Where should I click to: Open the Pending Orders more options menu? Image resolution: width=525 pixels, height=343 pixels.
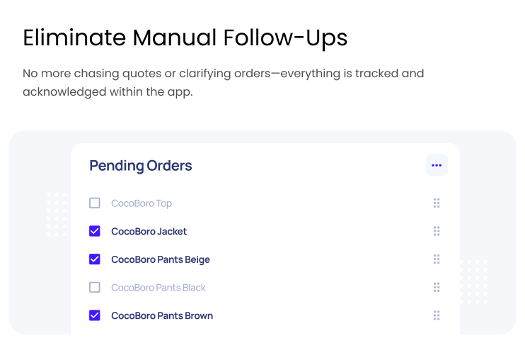pos(437,165)
